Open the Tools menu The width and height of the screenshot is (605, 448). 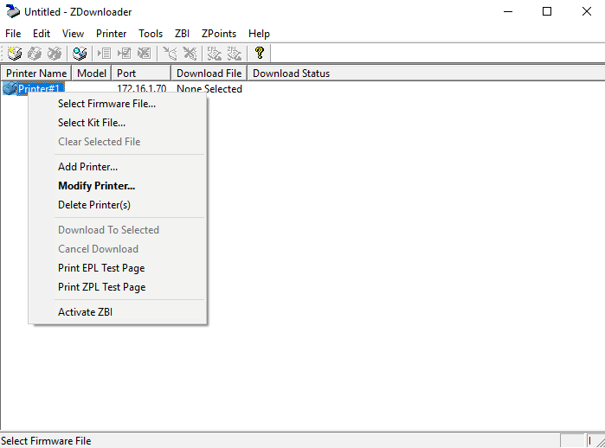point(151,33)
